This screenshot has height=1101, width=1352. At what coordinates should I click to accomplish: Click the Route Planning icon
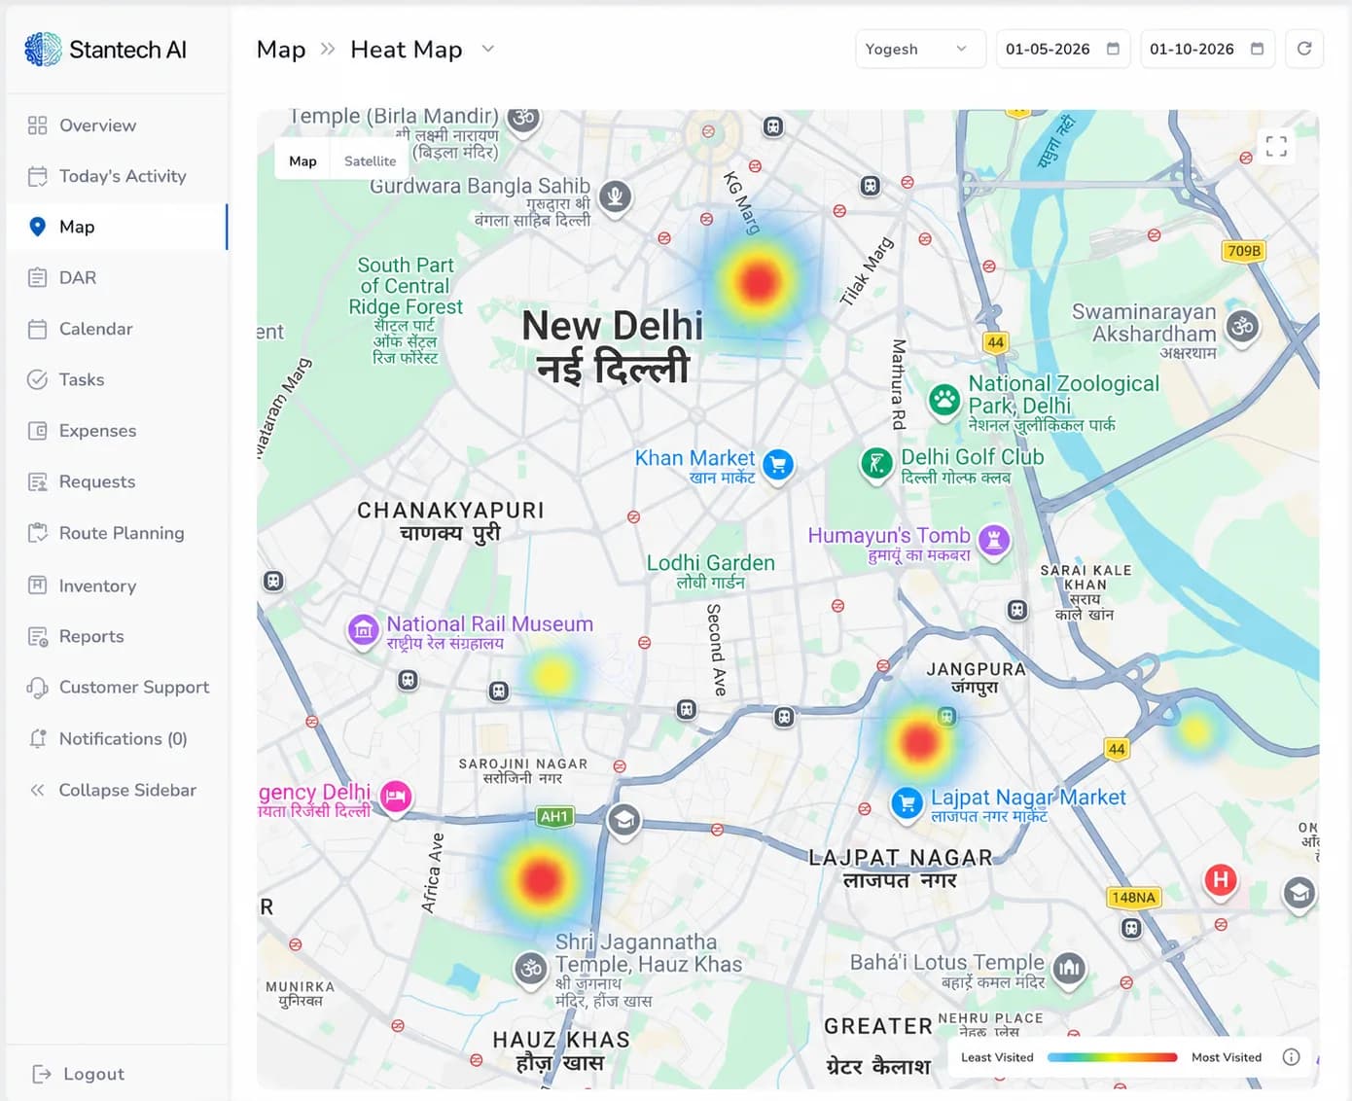(x=38, y=533)
